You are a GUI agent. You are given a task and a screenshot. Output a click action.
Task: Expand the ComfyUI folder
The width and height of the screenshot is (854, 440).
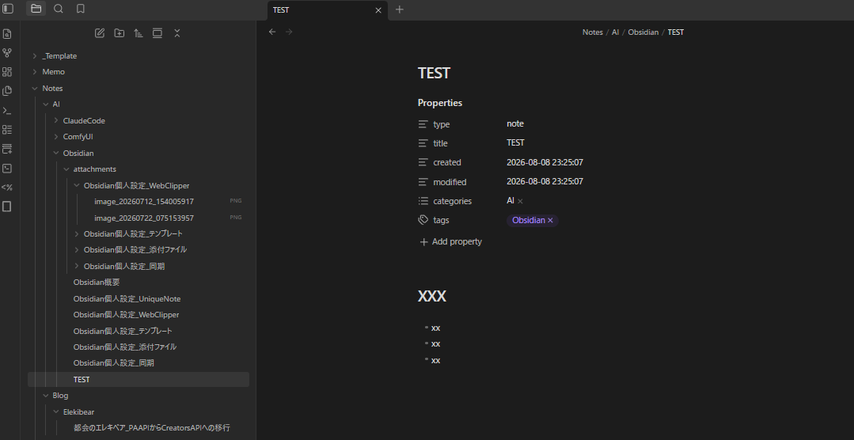56,137
